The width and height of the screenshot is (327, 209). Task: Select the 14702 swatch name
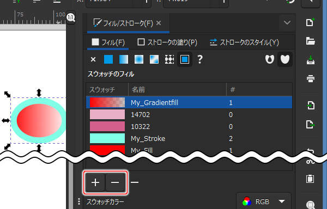(x=140, y=114)
